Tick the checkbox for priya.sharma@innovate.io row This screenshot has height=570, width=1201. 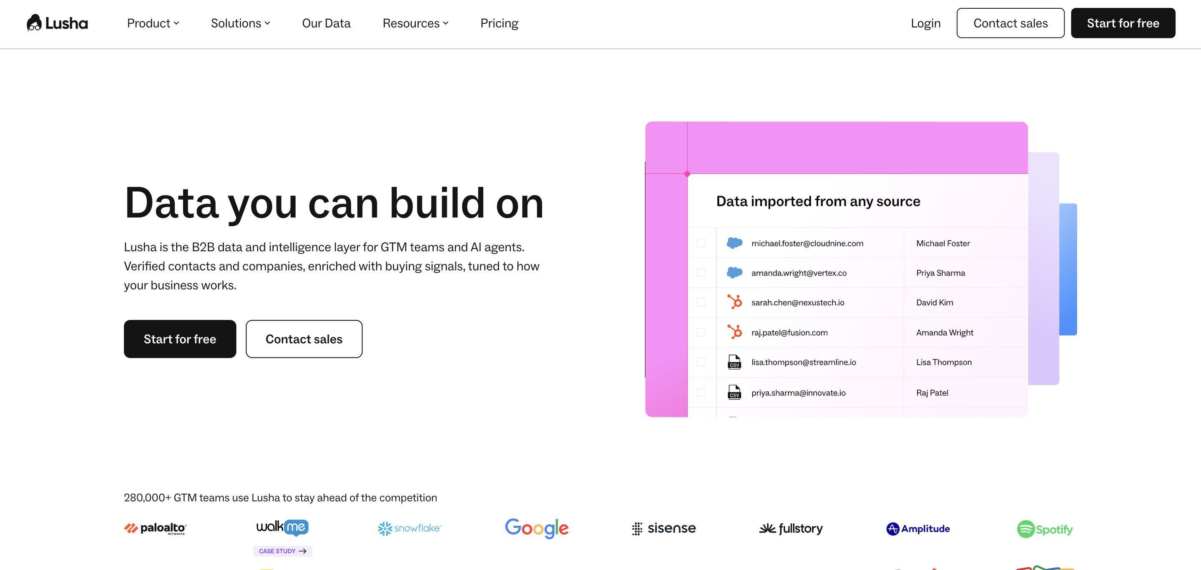[701, 392]
